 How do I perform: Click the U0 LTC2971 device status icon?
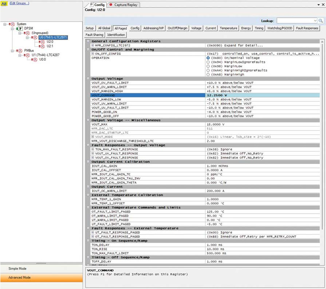pyautogui.click(x=35, y=37)
